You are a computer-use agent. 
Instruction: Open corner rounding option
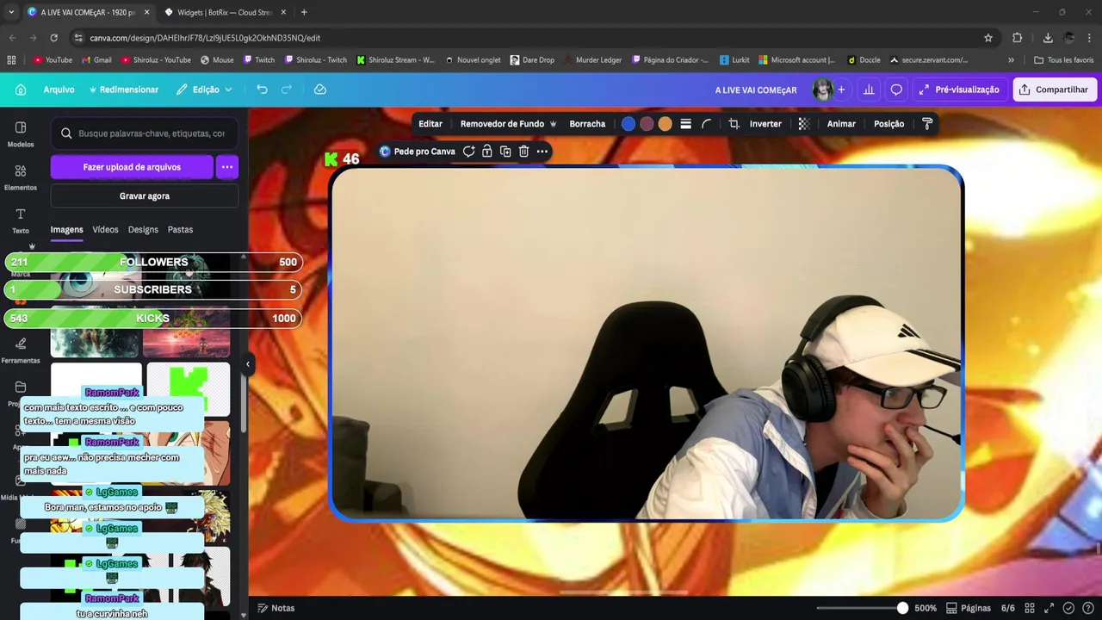point(706,124)
